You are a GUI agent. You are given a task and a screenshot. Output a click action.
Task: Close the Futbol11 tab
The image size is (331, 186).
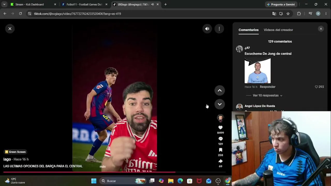pyautogui.click(x=106, y=4)
